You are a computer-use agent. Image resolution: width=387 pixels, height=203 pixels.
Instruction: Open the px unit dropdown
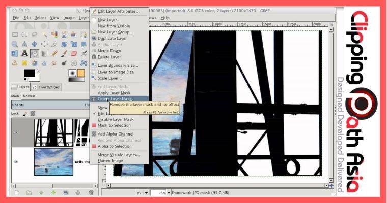(x=143, y=193)
